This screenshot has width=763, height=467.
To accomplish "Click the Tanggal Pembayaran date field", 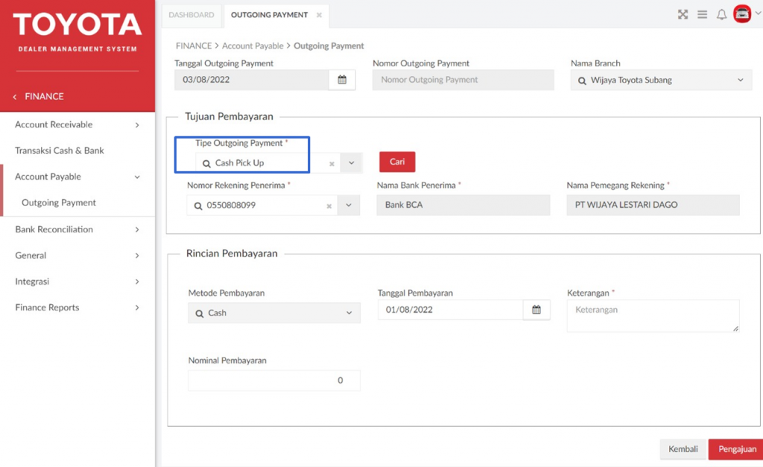I will point(451,310).
